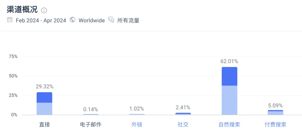Click the dark blue segment of the 自然搜索 bar
Image resolution: width=302 pixels, height=139 pixels.
tap(229, 76)
